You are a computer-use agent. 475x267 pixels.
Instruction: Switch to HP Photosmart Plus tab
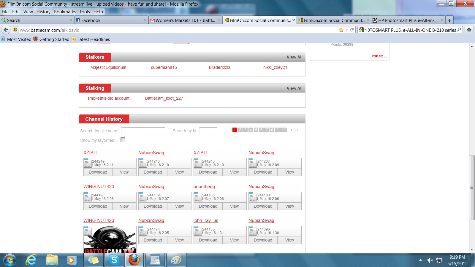408,20
